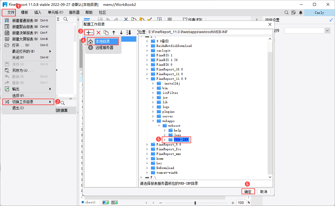Click the search icon in left panel top
The height and width of the screenshot is (206, 335).
coord(66,19)
